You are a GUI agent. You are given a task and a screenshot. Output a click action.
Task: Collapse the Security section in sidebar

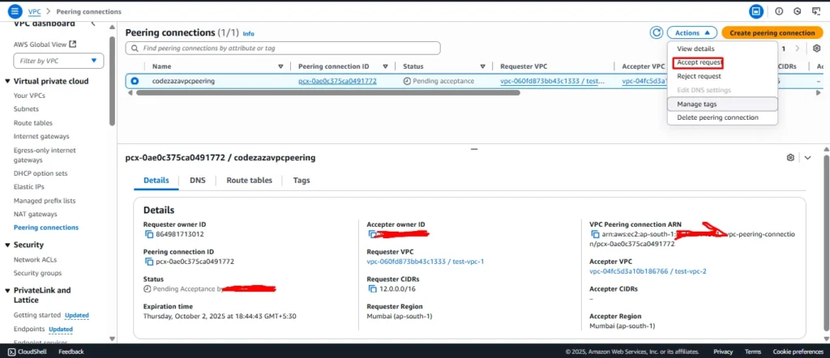(x=7, y=245)
